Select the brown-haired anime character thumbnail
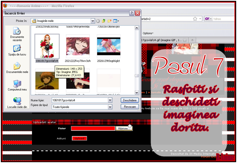The image size is (237, 163). [x=47, y=81]
